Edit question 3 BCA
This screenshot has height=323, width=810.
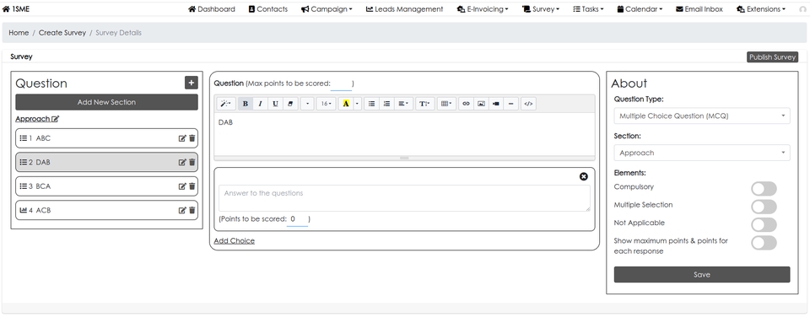pos(182,186)
